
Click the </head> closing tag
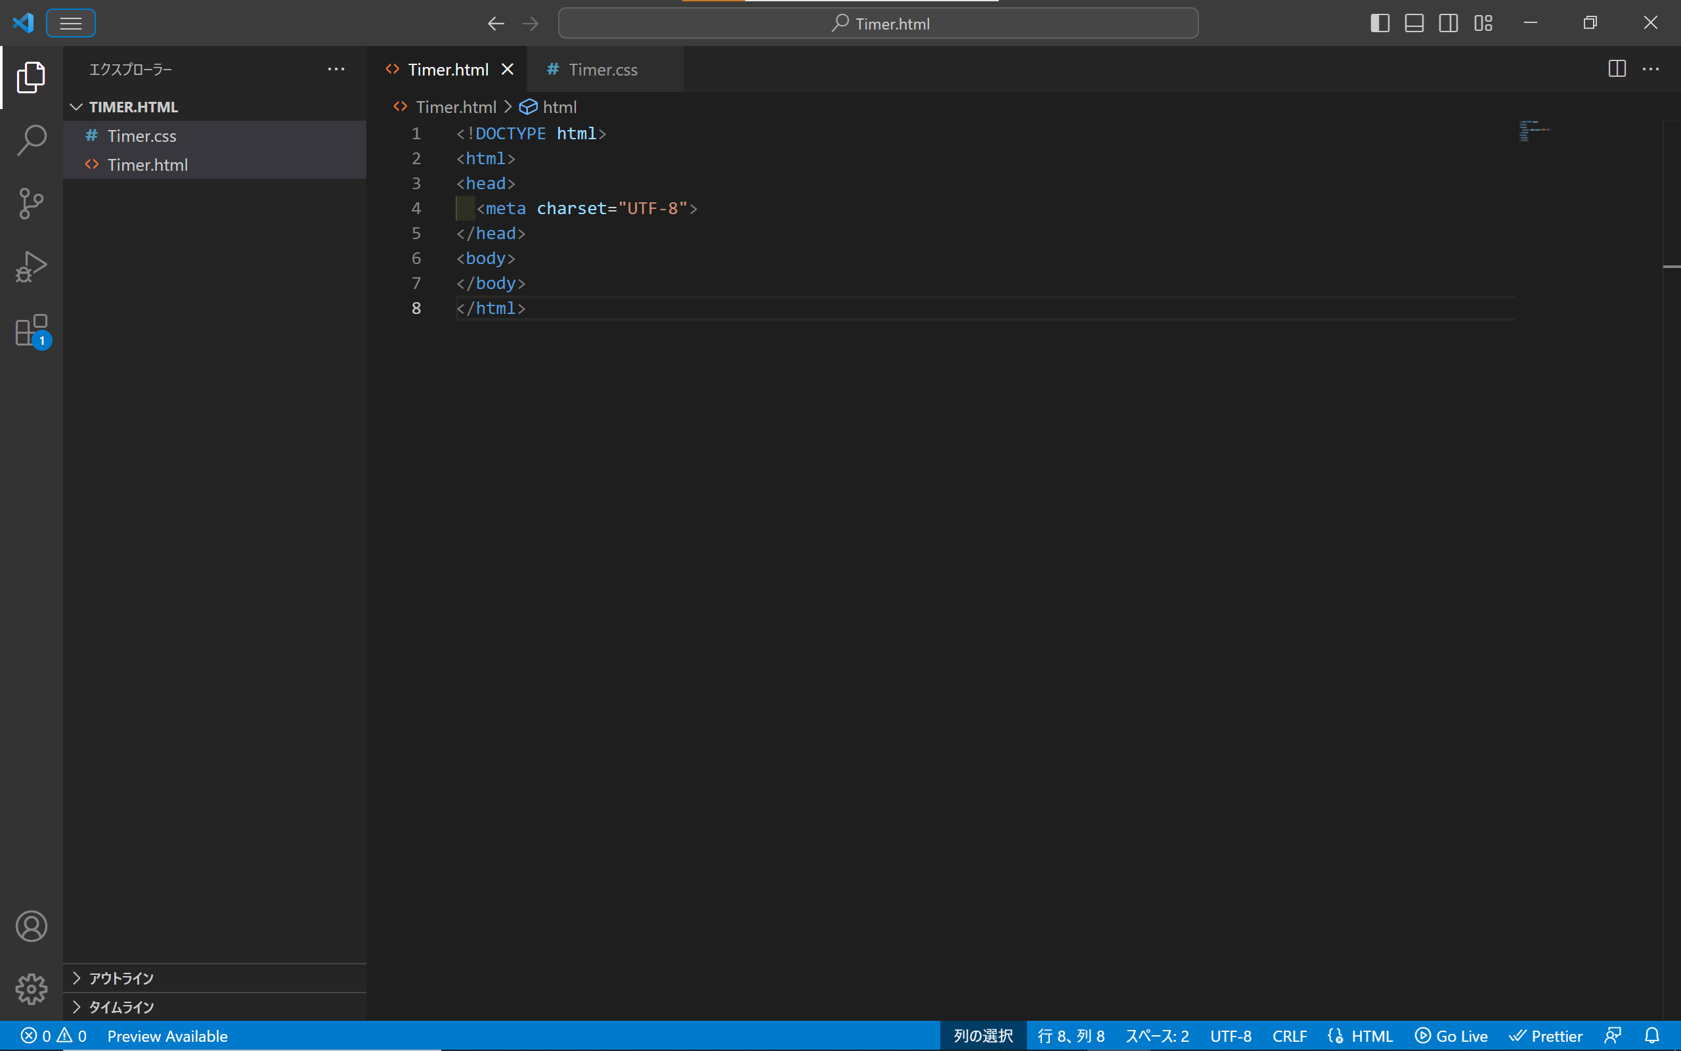coord(491,233)
